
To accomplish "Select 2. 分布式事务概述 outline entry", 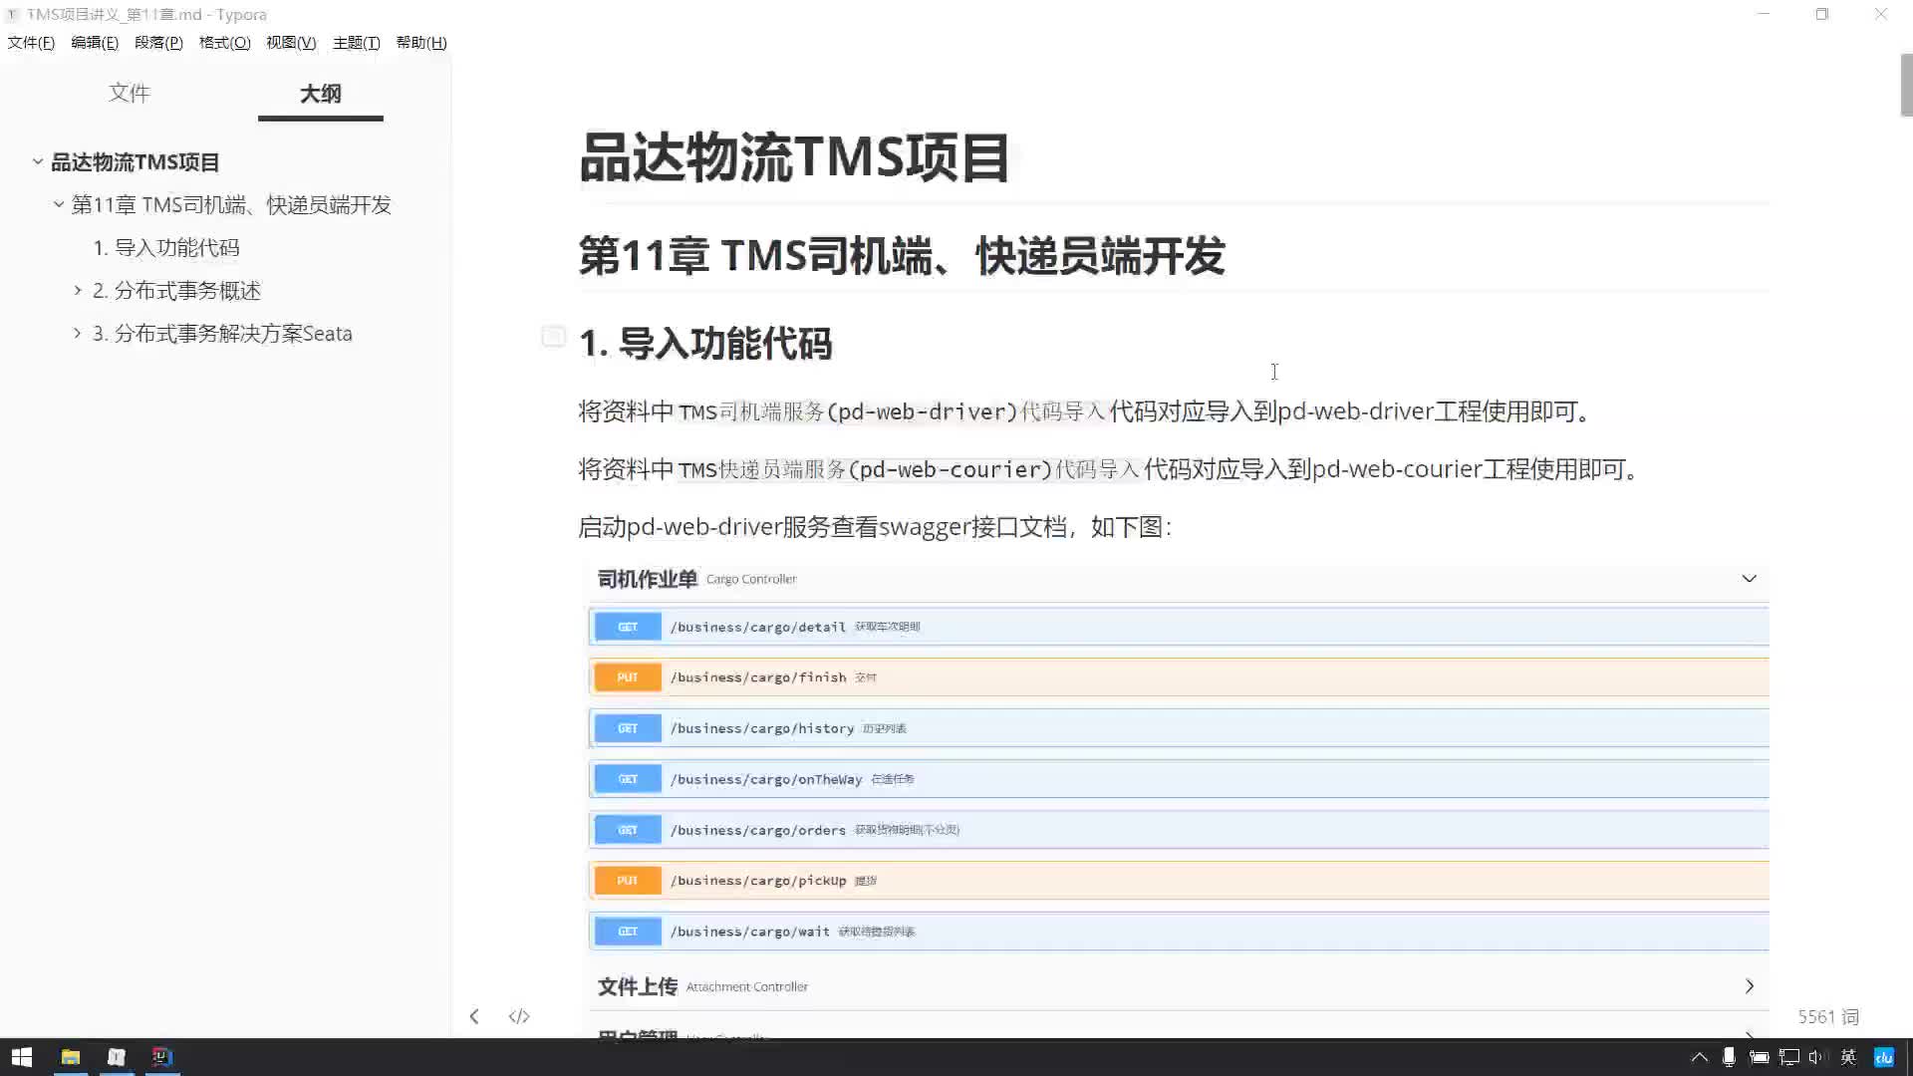I will pyautogui.click(x=176, y=290).
